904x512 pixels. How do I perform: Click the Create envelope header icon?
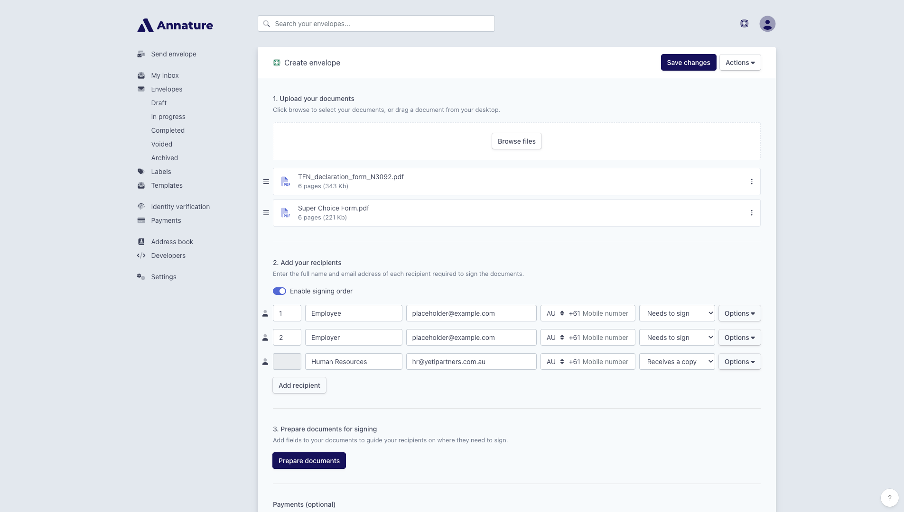[x=277, y=63]
